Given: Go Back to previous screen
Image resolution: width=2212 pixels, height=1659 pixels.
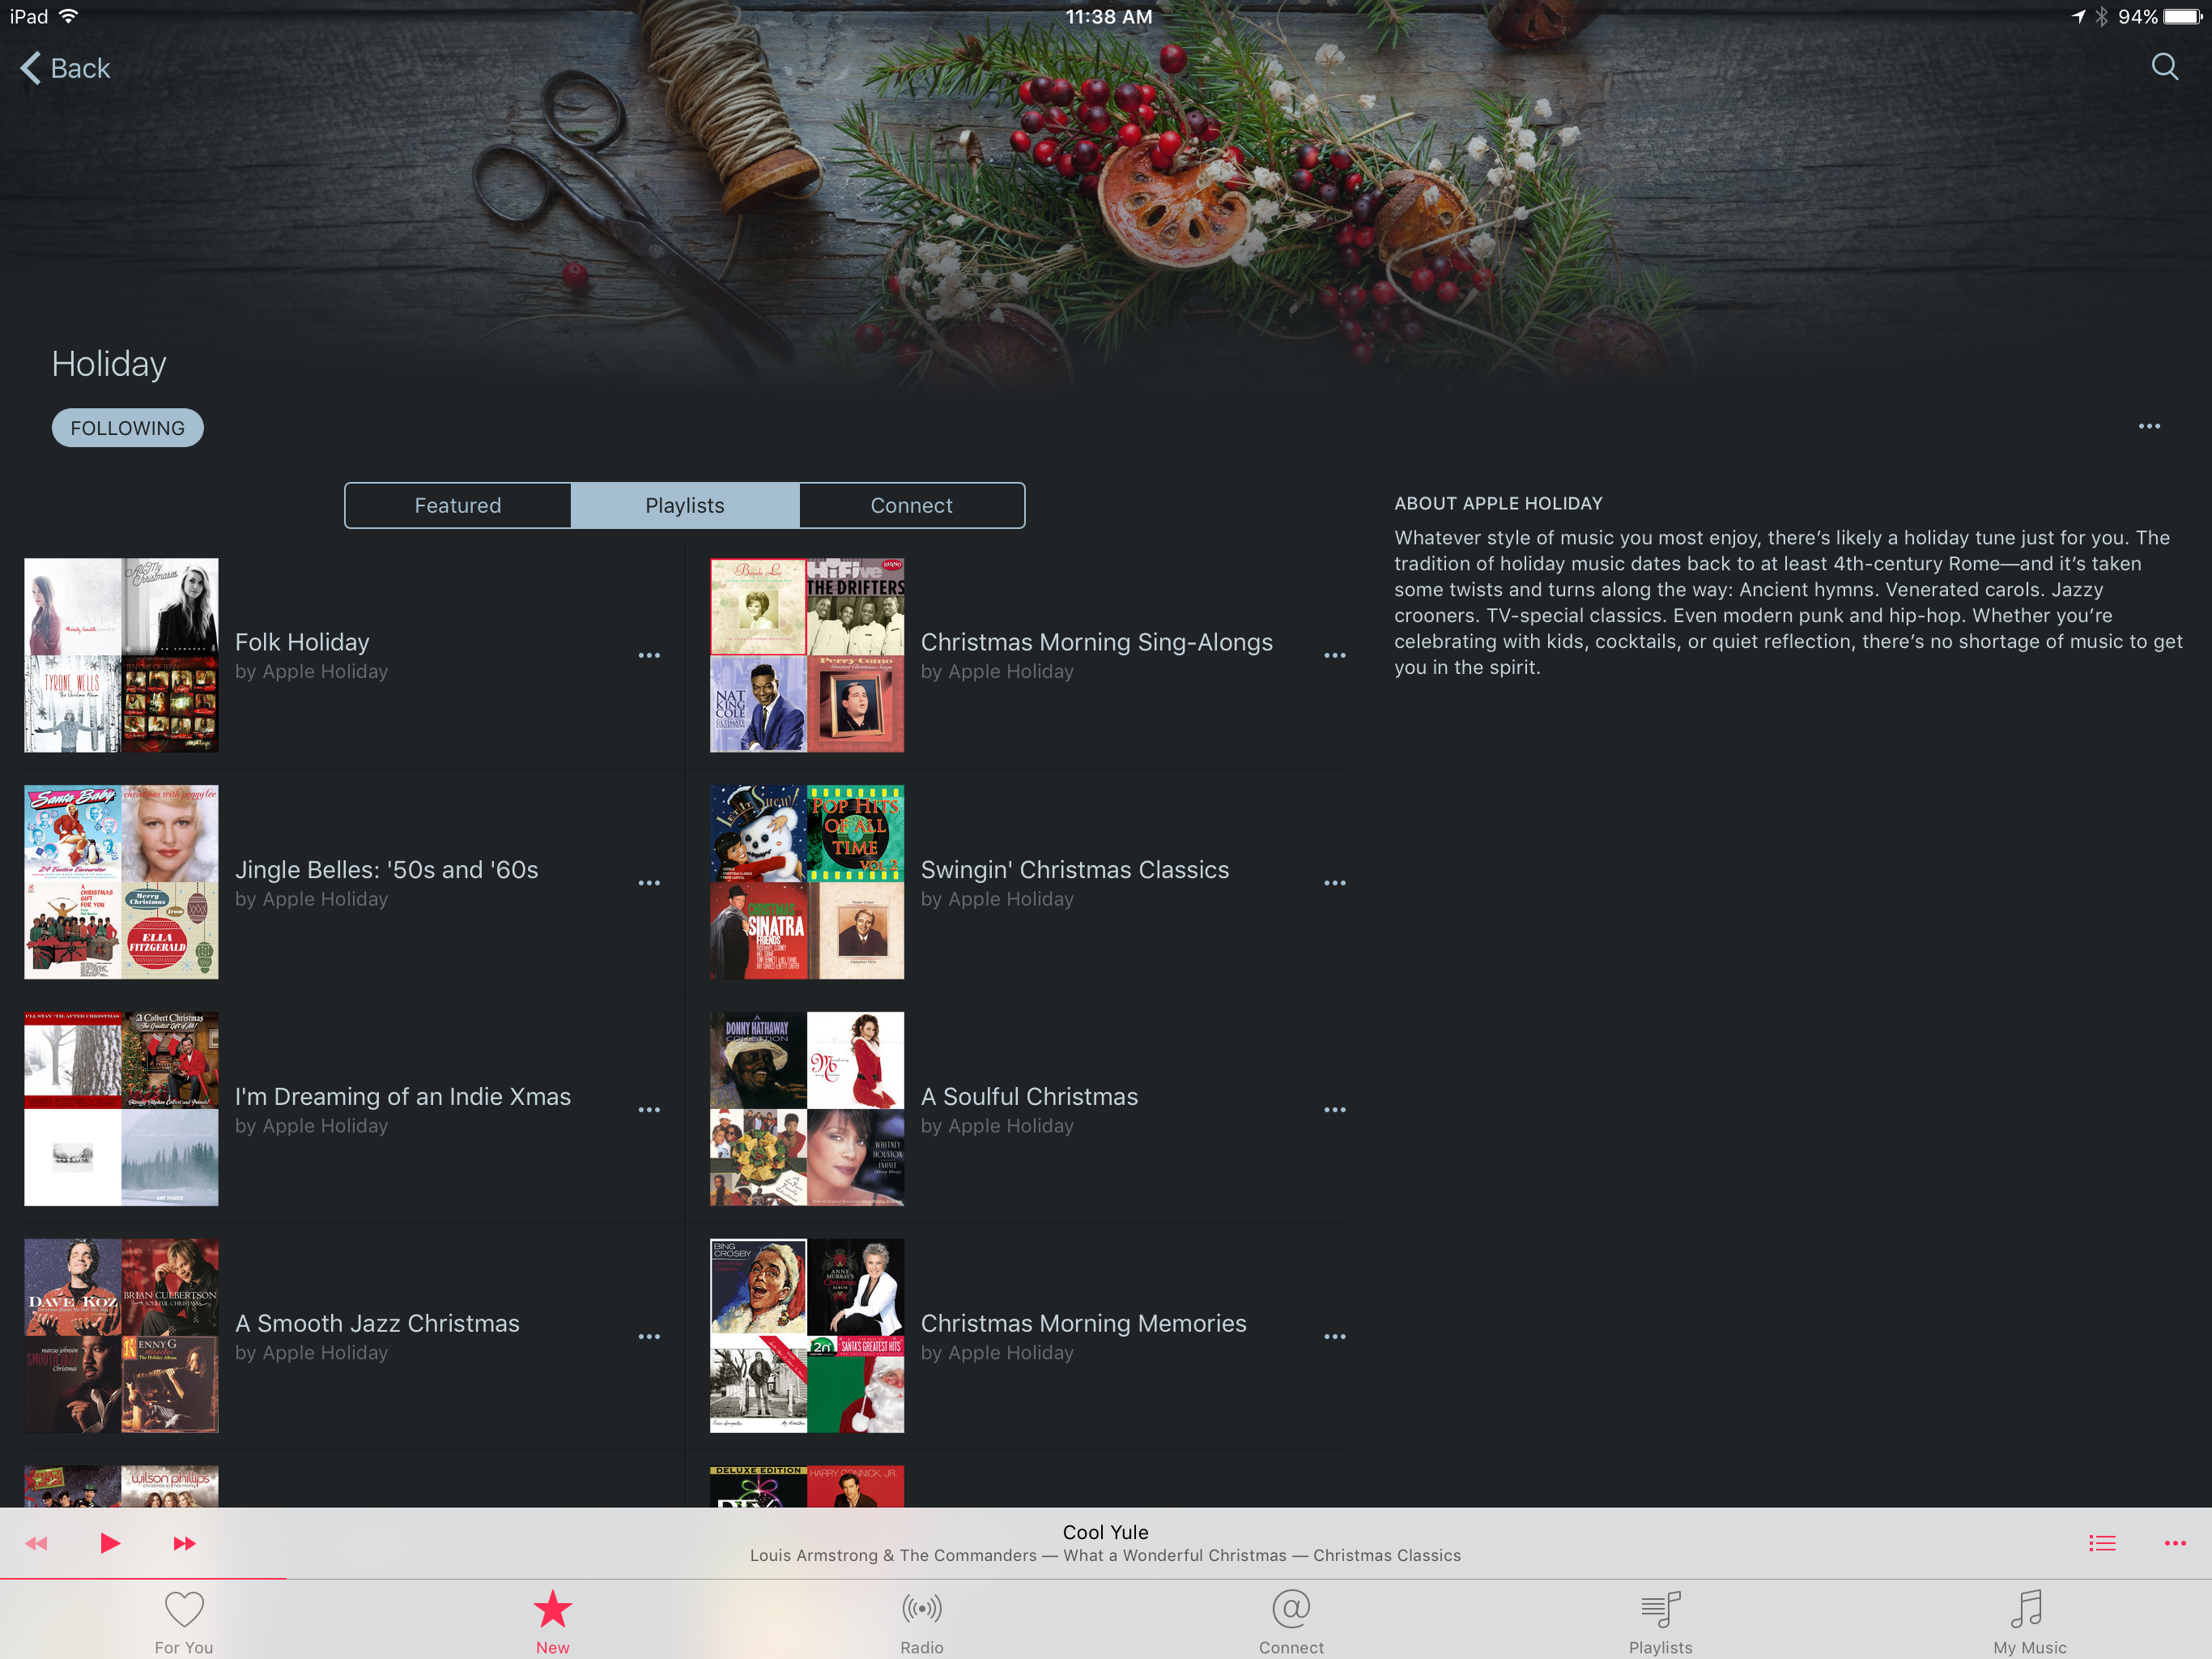Looking at the screenshot, I should pos(66,68).
